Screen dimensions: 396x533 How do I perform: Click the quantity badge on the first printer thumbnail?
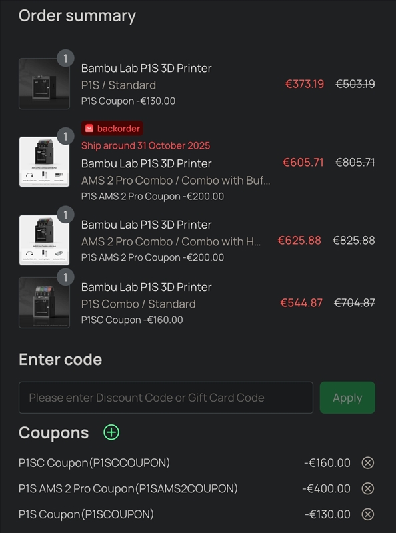tap(66, 58)
